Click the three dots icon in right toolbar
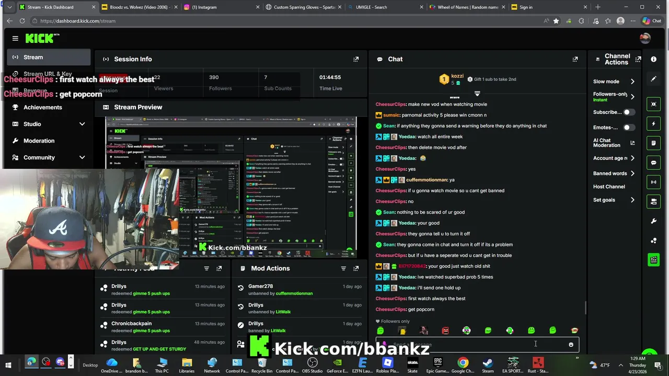 tap(653, 240)
